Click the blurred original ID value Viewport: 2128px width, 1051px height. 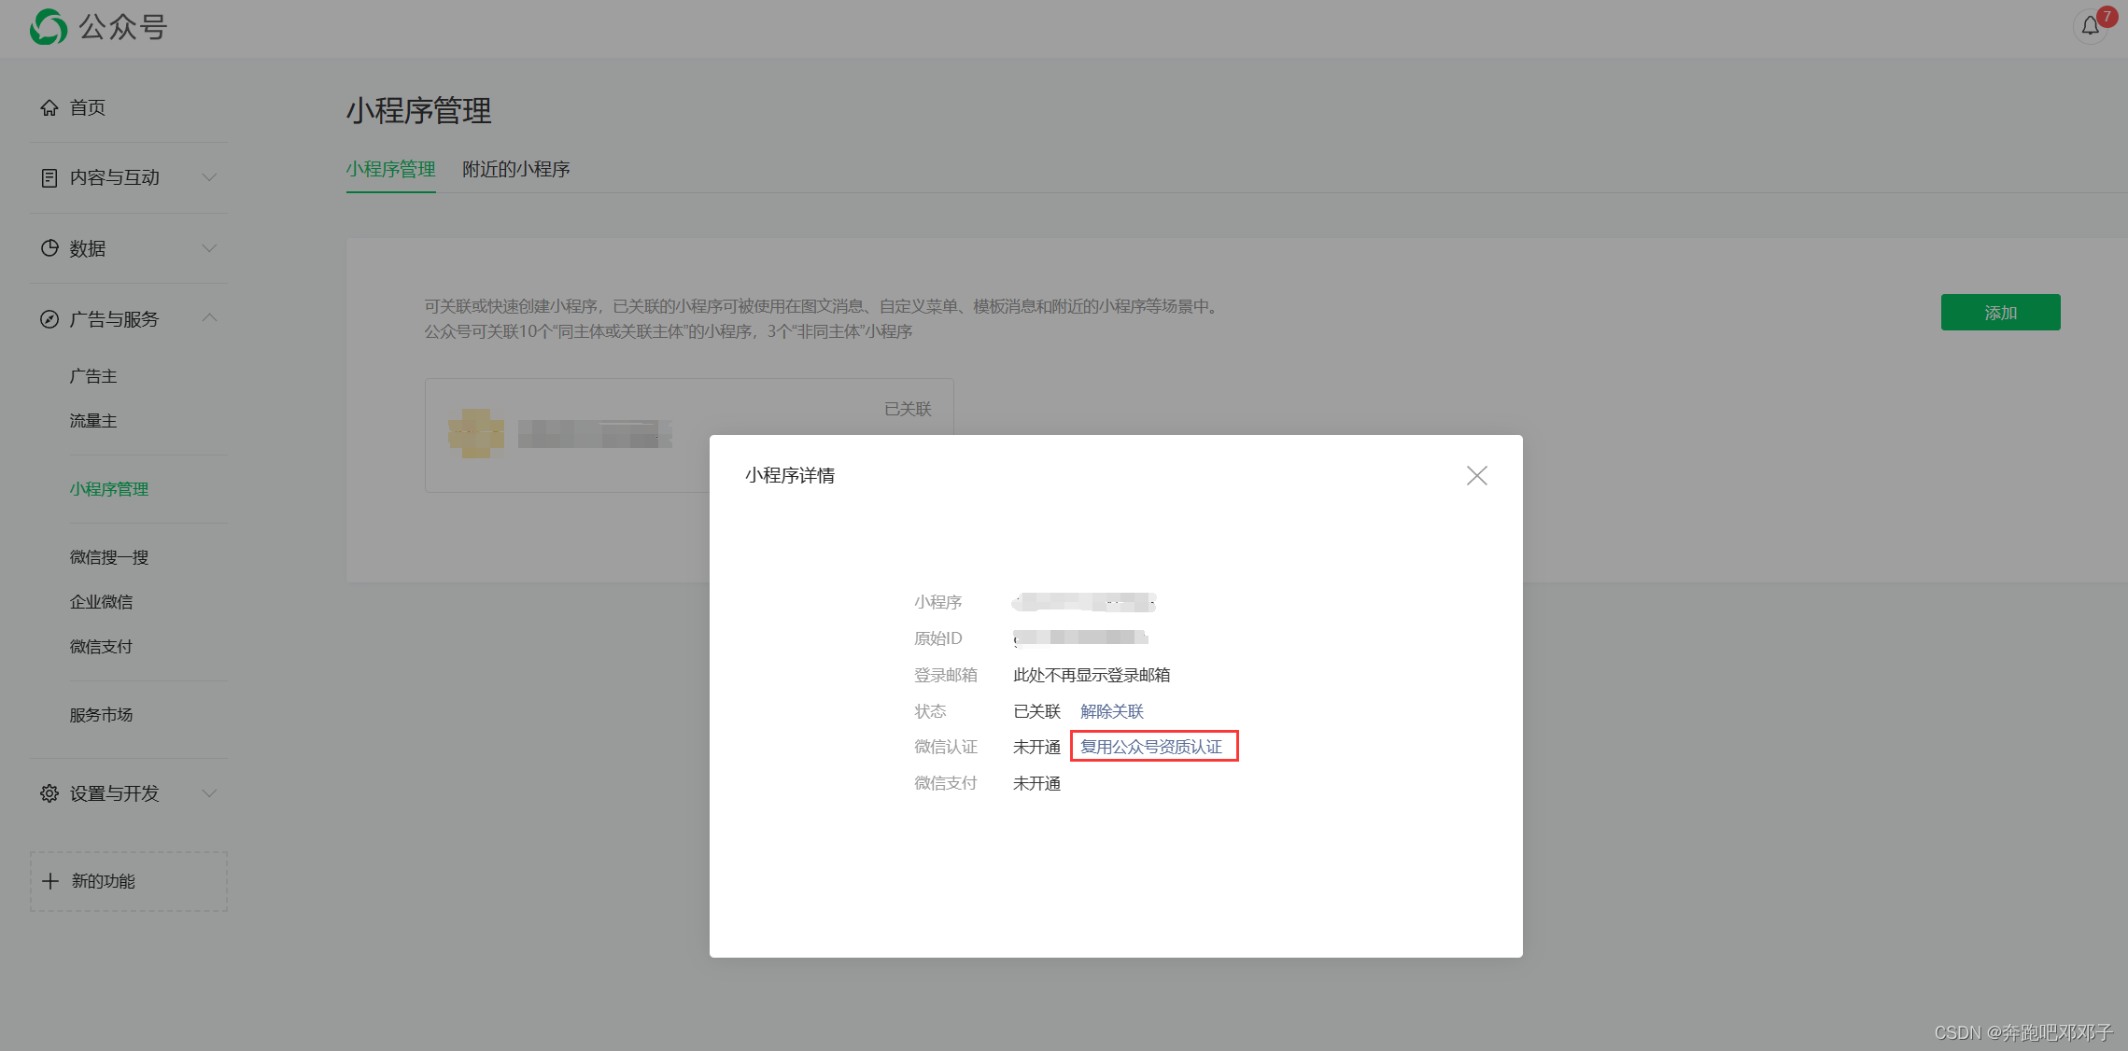(x=1080, y=638)
